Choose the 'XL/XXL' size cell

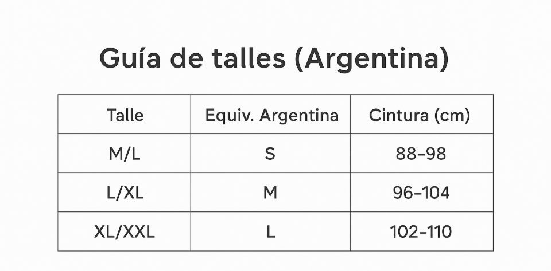click(125, 231)
